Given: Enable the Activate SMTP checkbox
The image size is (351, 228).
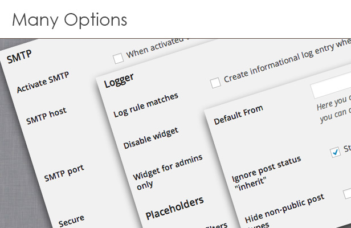Looking at the screenshot, I should point(118,58).
